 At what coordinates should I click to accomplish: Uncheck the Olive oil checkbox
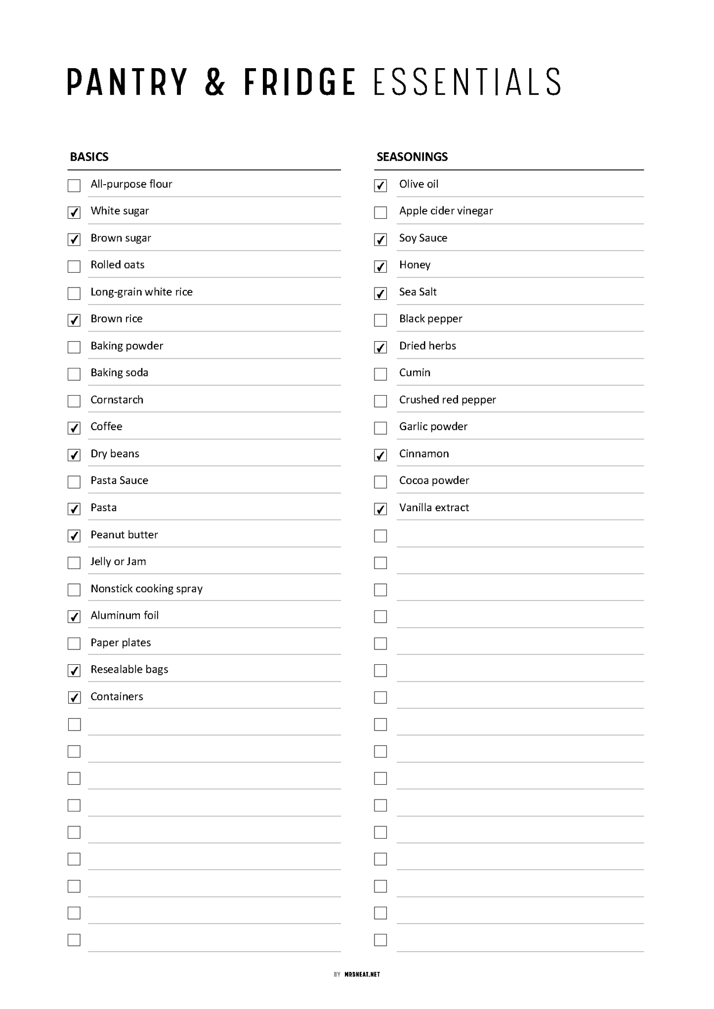(x=380, y=186)
